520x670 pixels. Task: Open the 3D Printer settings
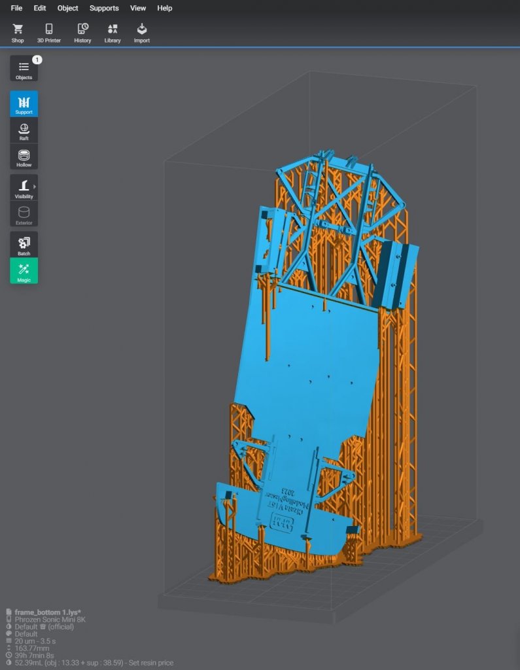(x=49, y=33)
